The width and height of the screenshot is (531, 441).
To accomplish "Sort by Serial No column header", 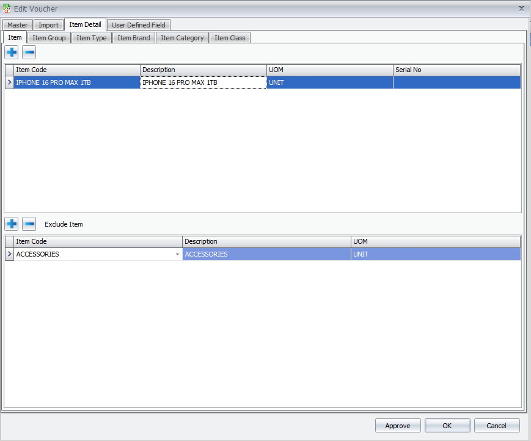I will pos(456,70).
